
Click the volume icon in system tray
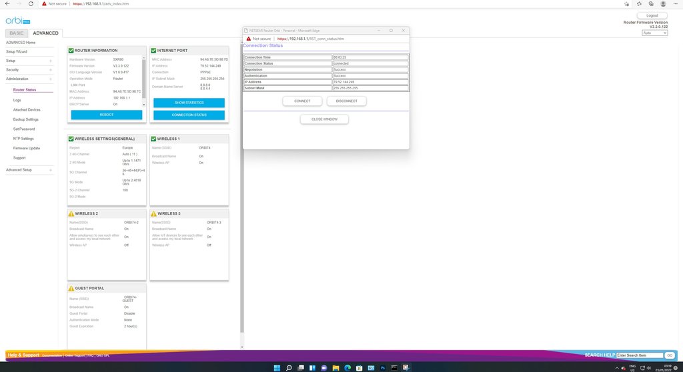click(x=648, y=368)
